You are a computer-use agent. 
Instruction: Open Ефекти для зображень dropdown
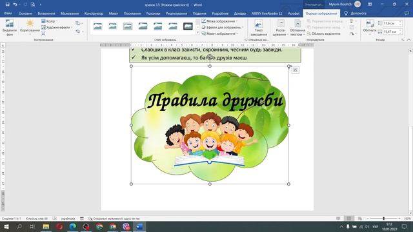pos(223,27)
